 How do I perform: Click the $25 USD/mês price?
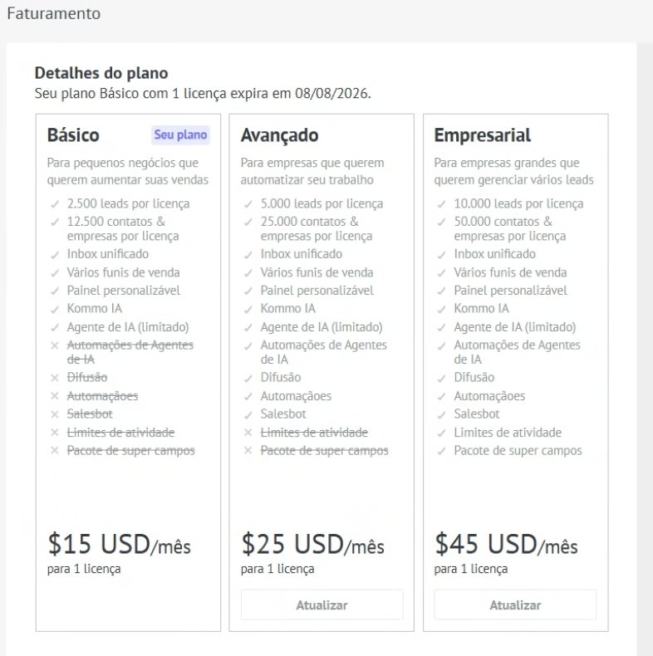tap(312, 545)
